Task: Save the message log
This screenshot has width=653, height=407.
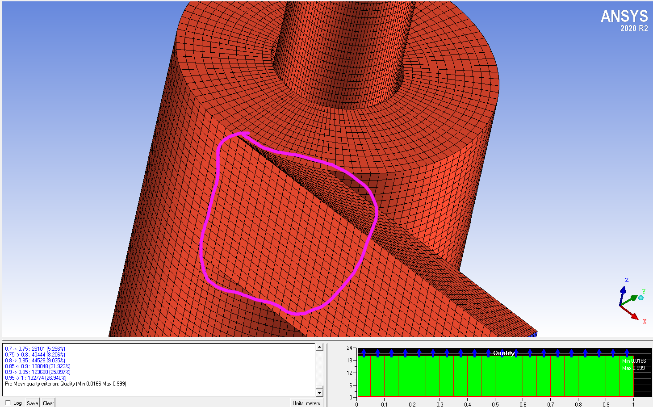Action: [32, 403]
